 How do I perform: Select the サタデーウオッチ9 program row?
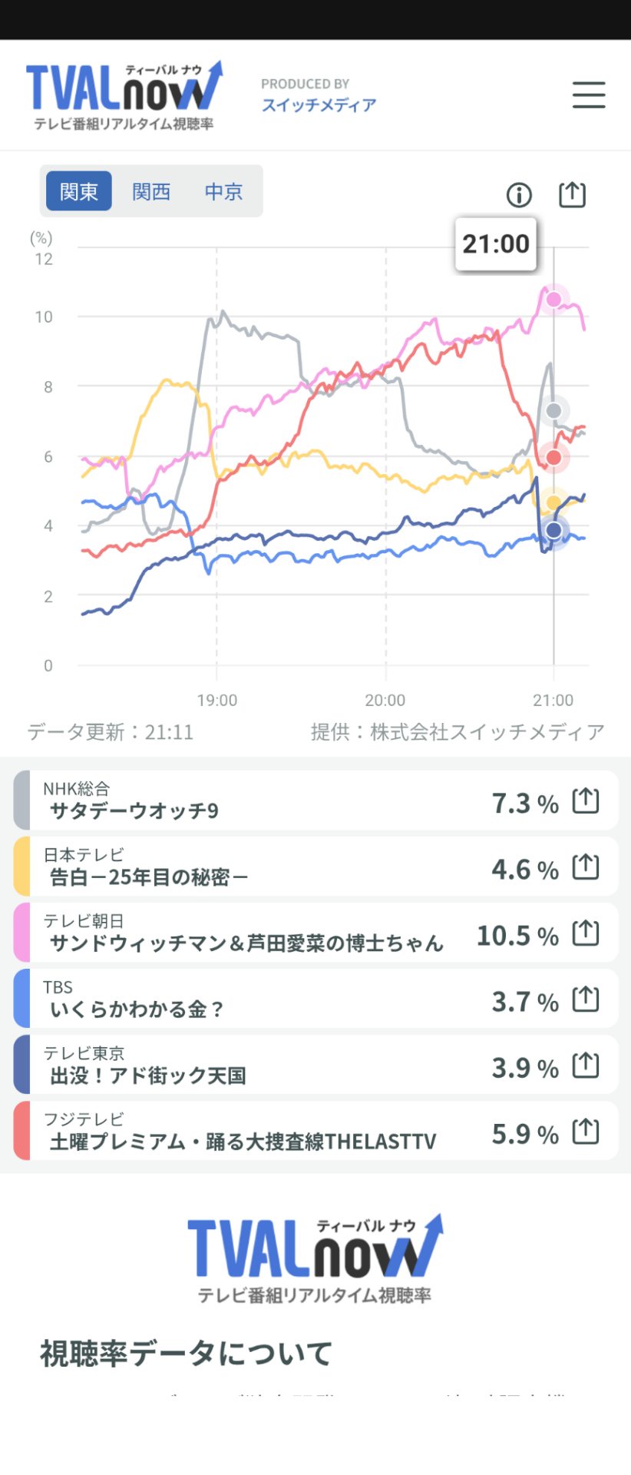pos(315,800)
